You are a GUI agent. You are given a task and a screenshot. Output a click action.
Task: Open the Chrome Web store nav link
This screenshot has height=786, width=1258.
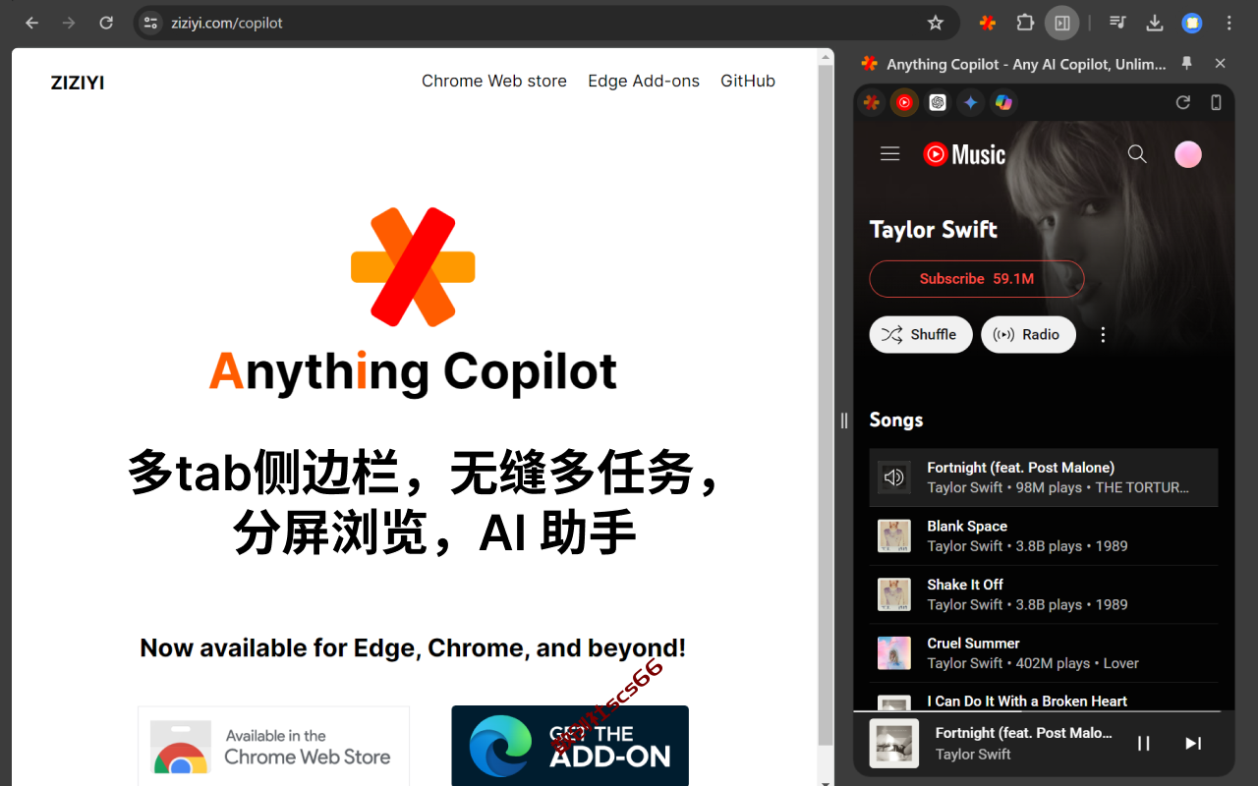click(494, 82)
